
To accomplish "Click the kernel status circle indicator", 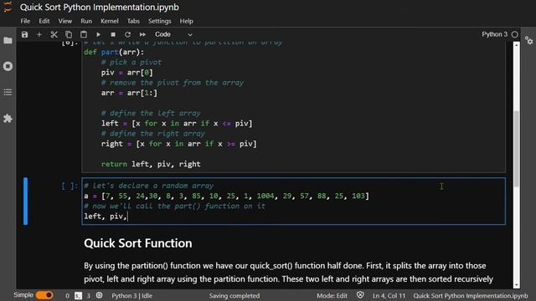I will click(x=515, y=34).
